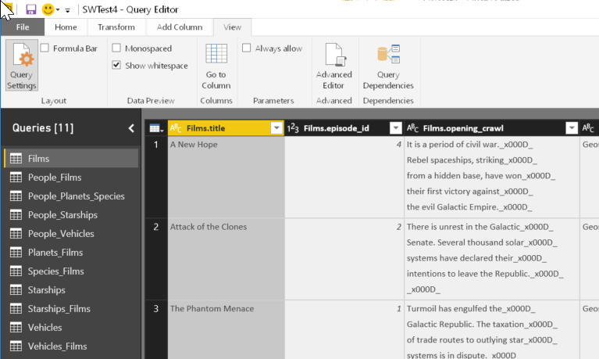This screenshot has width=599, height=359.
Task: Select the Films query
Action: pyautogui.click(x=71, y=159)
